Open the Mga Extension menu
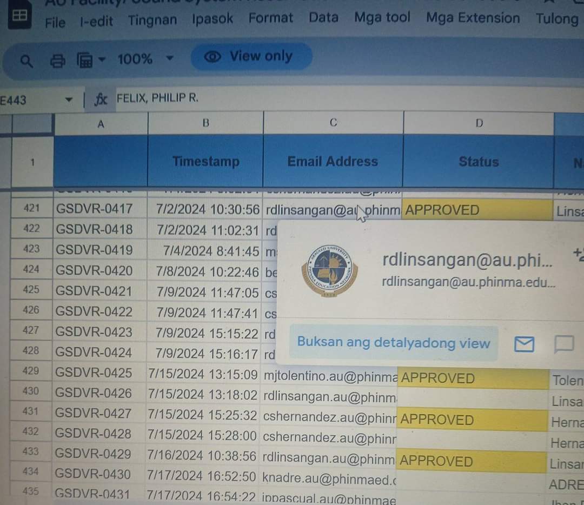The image size is (584, 505). 473,18
